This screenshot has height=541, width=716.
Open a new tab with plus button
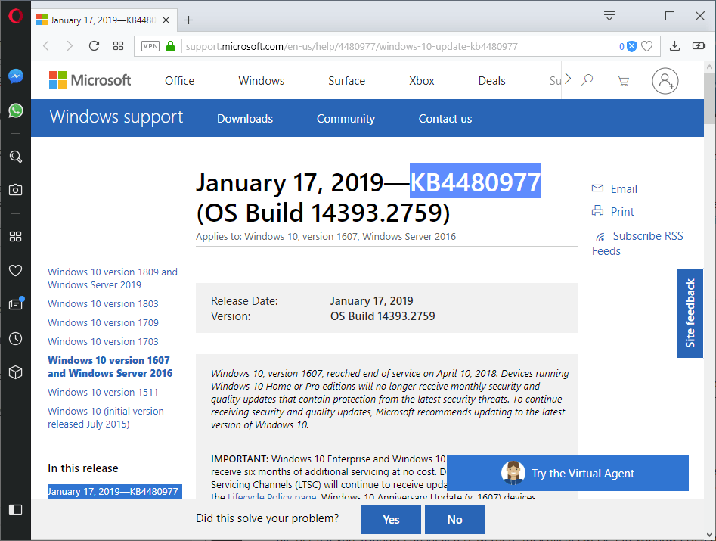188,20
